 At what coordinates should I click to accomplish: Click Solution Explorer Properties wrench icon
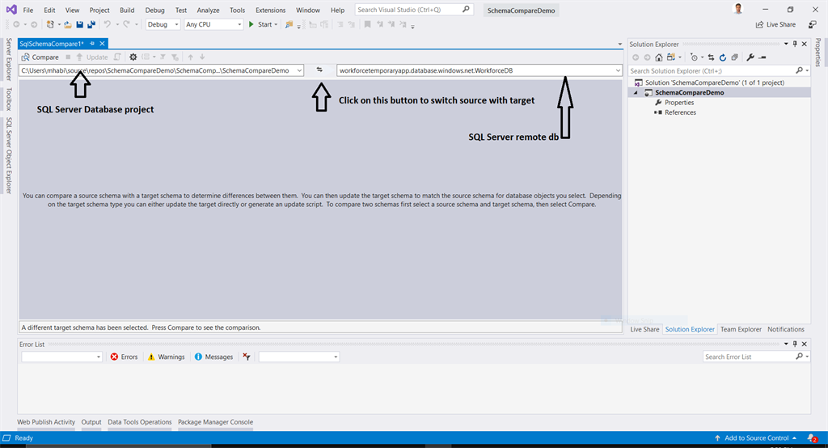click(750, 57)
